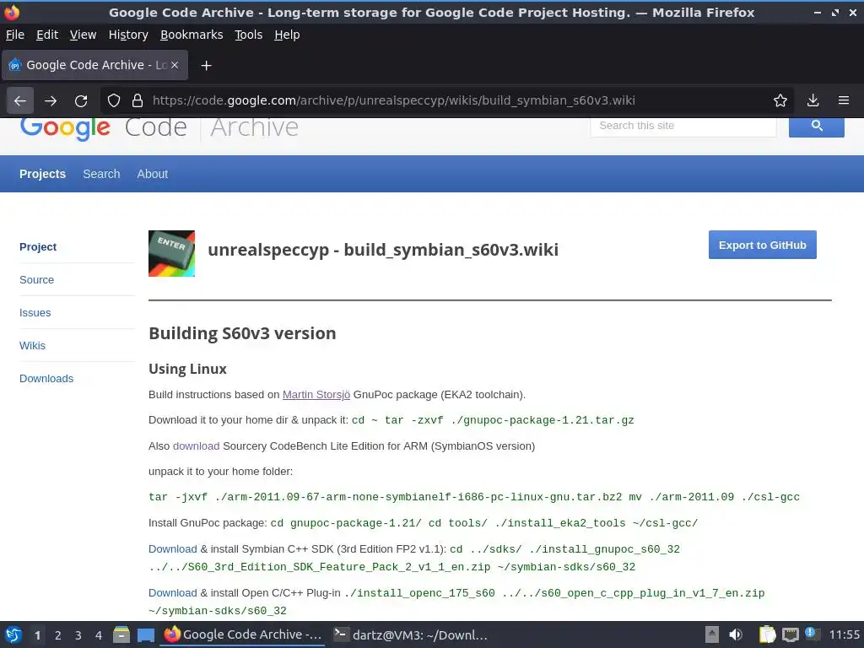Click the tar -jxvf command text
Viewport: 864px width, 648px height.
[x=474, y=497]
